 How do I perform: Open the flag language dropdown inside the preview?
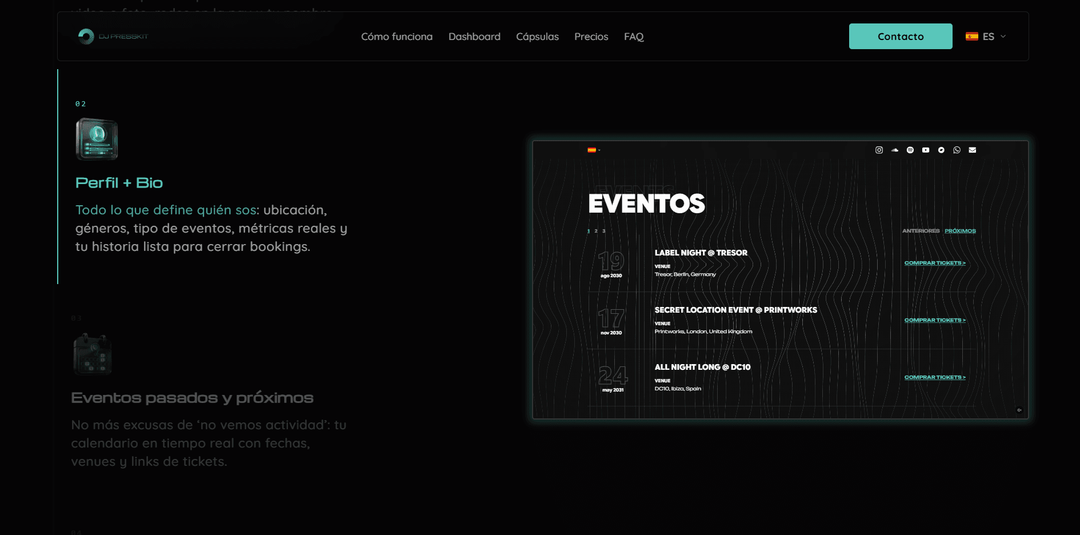click(x=594, y=150)
